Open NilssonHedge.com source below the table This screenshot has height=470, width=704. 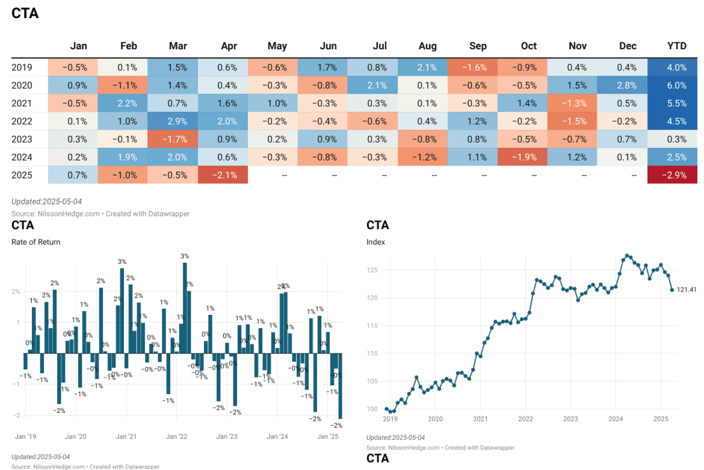pos(66,213)
